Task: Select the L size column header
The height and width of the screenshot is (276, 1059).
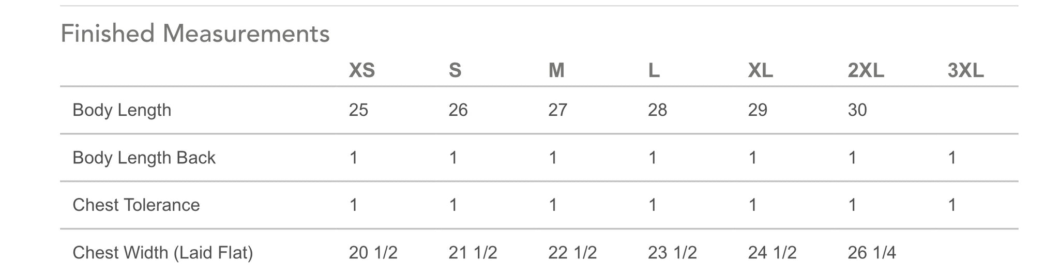Action: click(654, 70)
